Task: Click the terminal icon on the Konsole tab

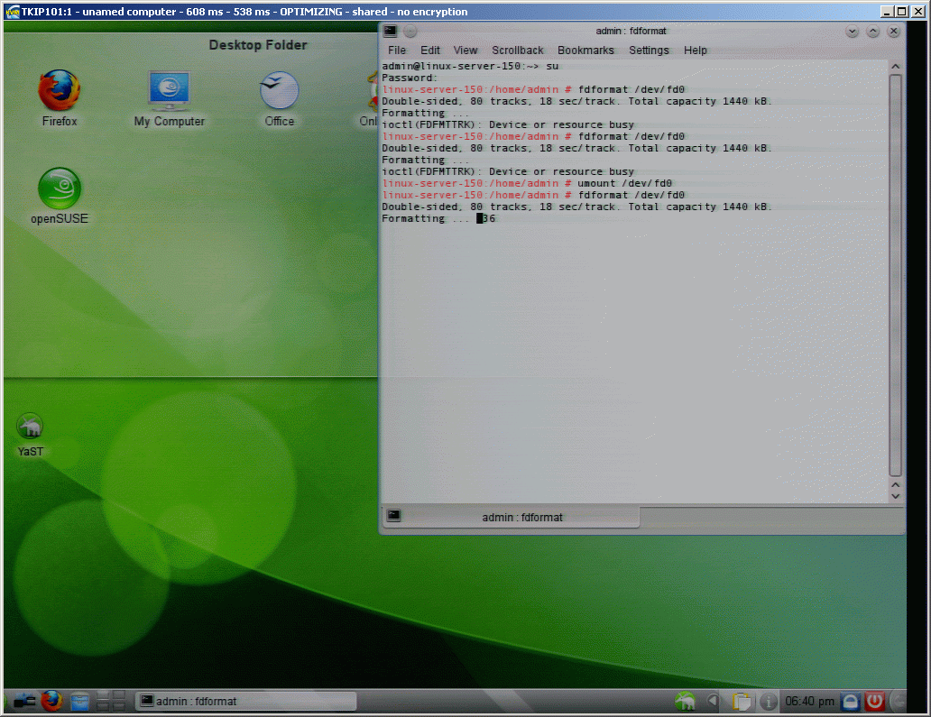Action: coord(393,515)
